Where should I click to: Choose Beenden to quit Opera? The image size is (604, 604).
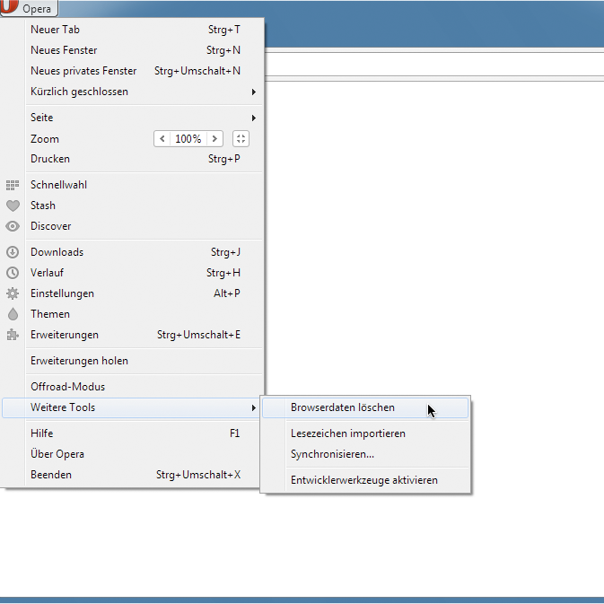[x=133, y=475]
